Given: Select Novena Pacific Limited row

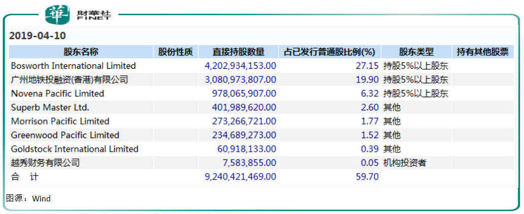Looking at the screenshot, I should click(x=261, y=94).
